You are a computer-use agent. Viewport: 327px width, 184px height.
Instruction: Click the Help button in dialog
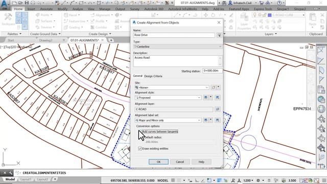pyautogui.click(x=201, y=162)
